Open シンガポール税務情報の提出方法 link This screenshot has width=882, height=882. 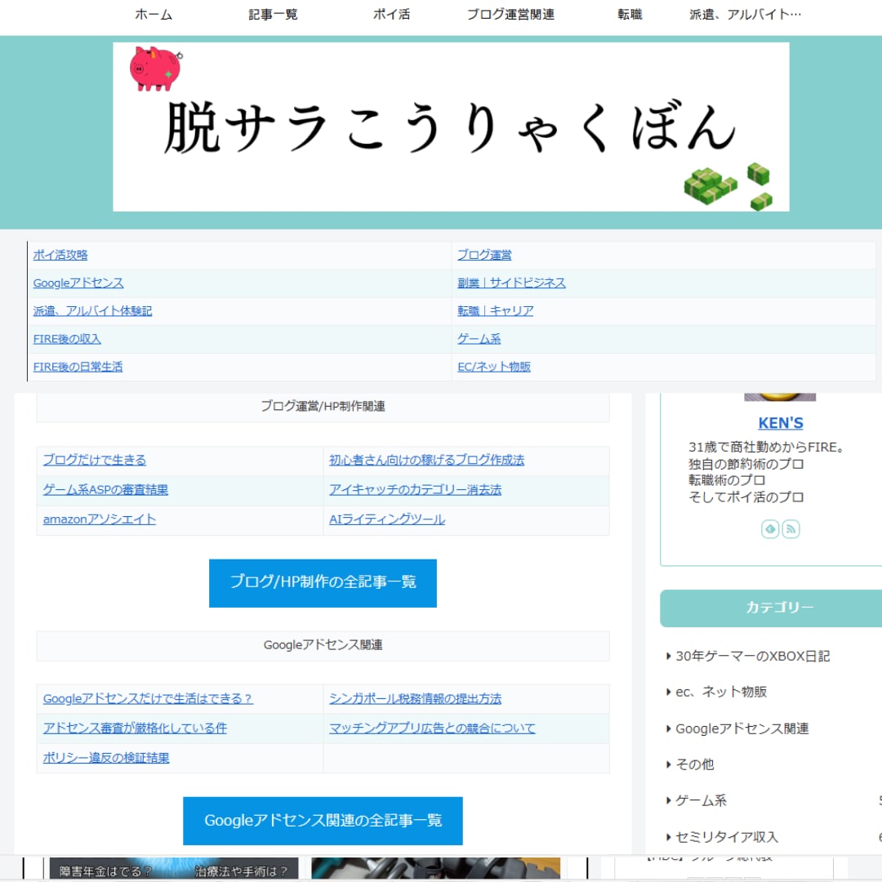pos(415,698)
